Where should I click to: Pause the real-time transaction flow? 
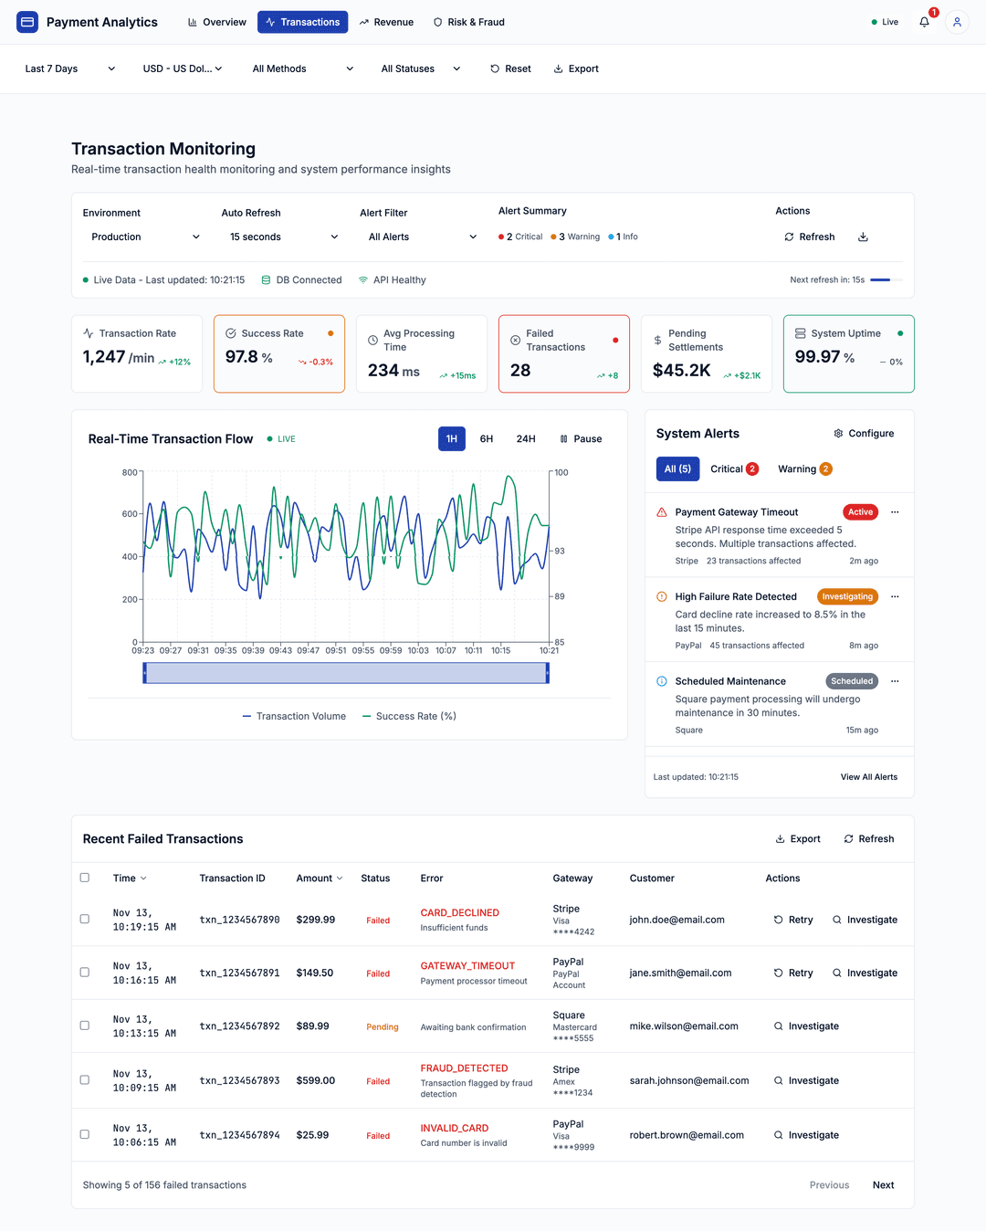coord(581,438)
